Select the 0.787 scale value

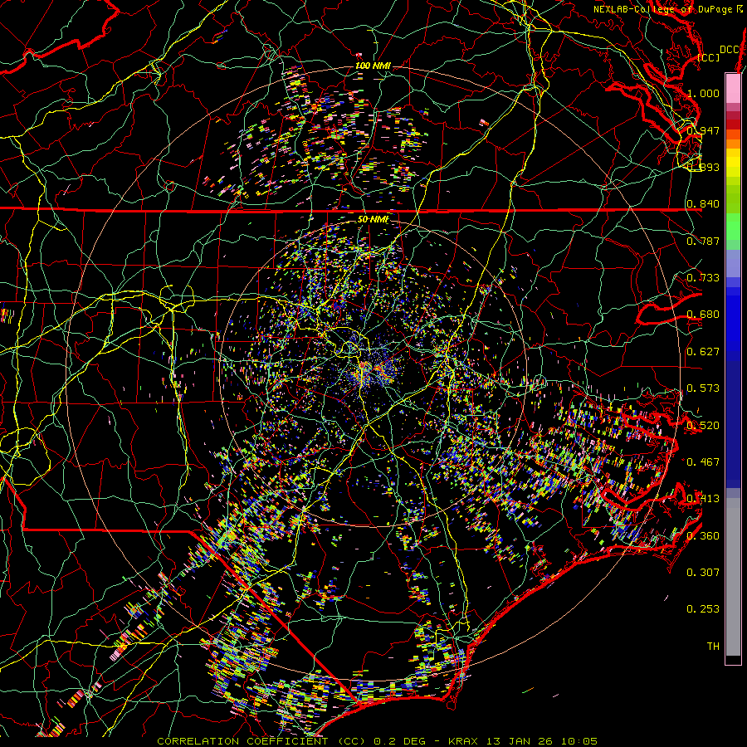pyautogui.click(x=703, y=241)
